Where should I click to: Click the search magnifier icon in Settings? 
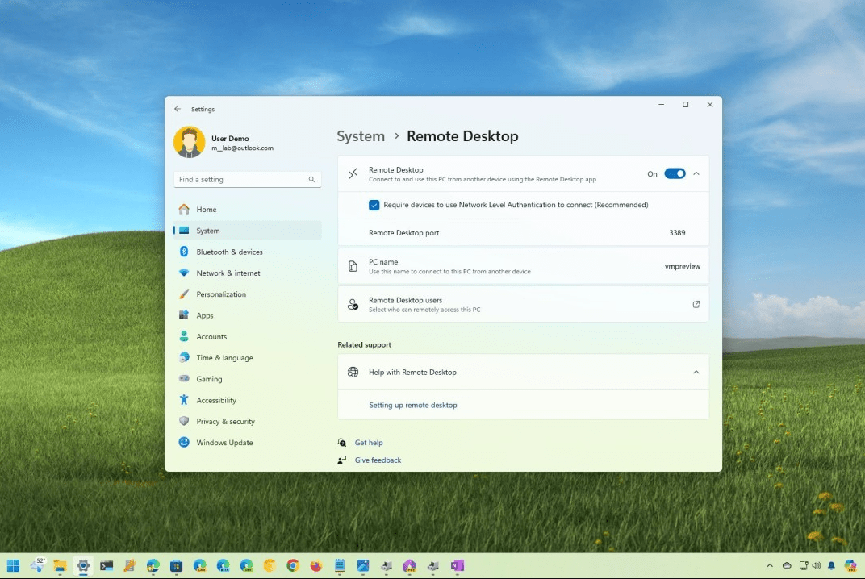311,180
